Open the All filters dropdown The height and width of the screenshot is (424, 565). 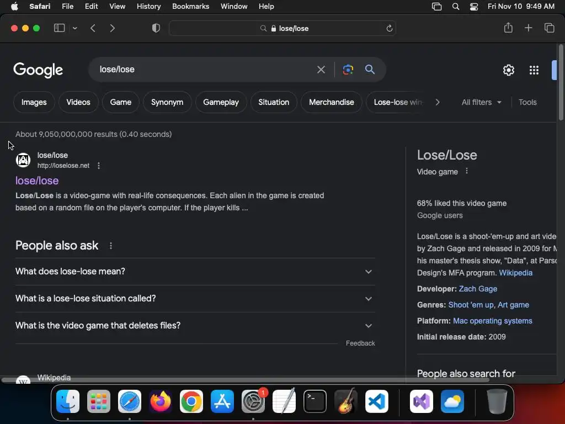[x=481, y=102]
